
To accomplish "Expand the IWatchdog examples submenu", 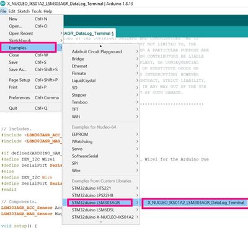I will (101, 141).
